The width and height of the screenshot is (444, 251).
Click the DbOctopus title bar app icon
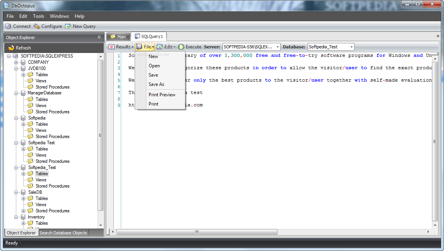click(x=6, y=5)
